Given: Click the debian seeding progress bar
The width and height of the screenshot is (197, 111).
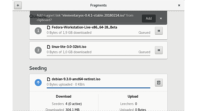Looking at the screenshot, I should pos(98,88).
